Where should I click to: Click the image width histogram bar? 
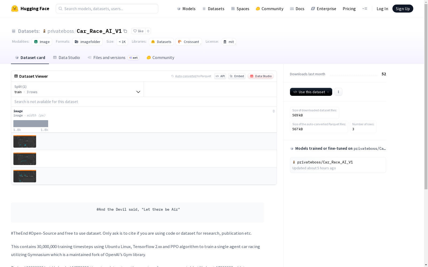pos(31,124)
